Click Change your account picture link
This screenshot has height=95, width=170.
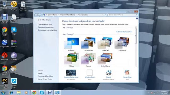pos(47,30)
